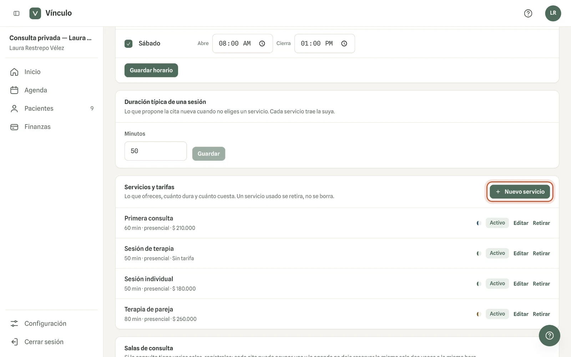Click the Servicios y tarifas heading

coord(149,187)
